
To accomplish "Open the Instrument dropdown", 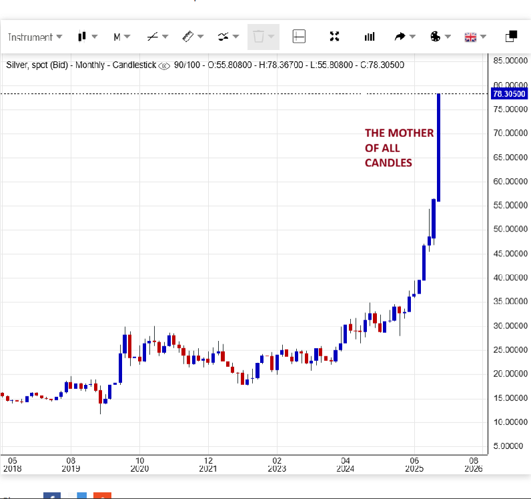I will 35,37.
